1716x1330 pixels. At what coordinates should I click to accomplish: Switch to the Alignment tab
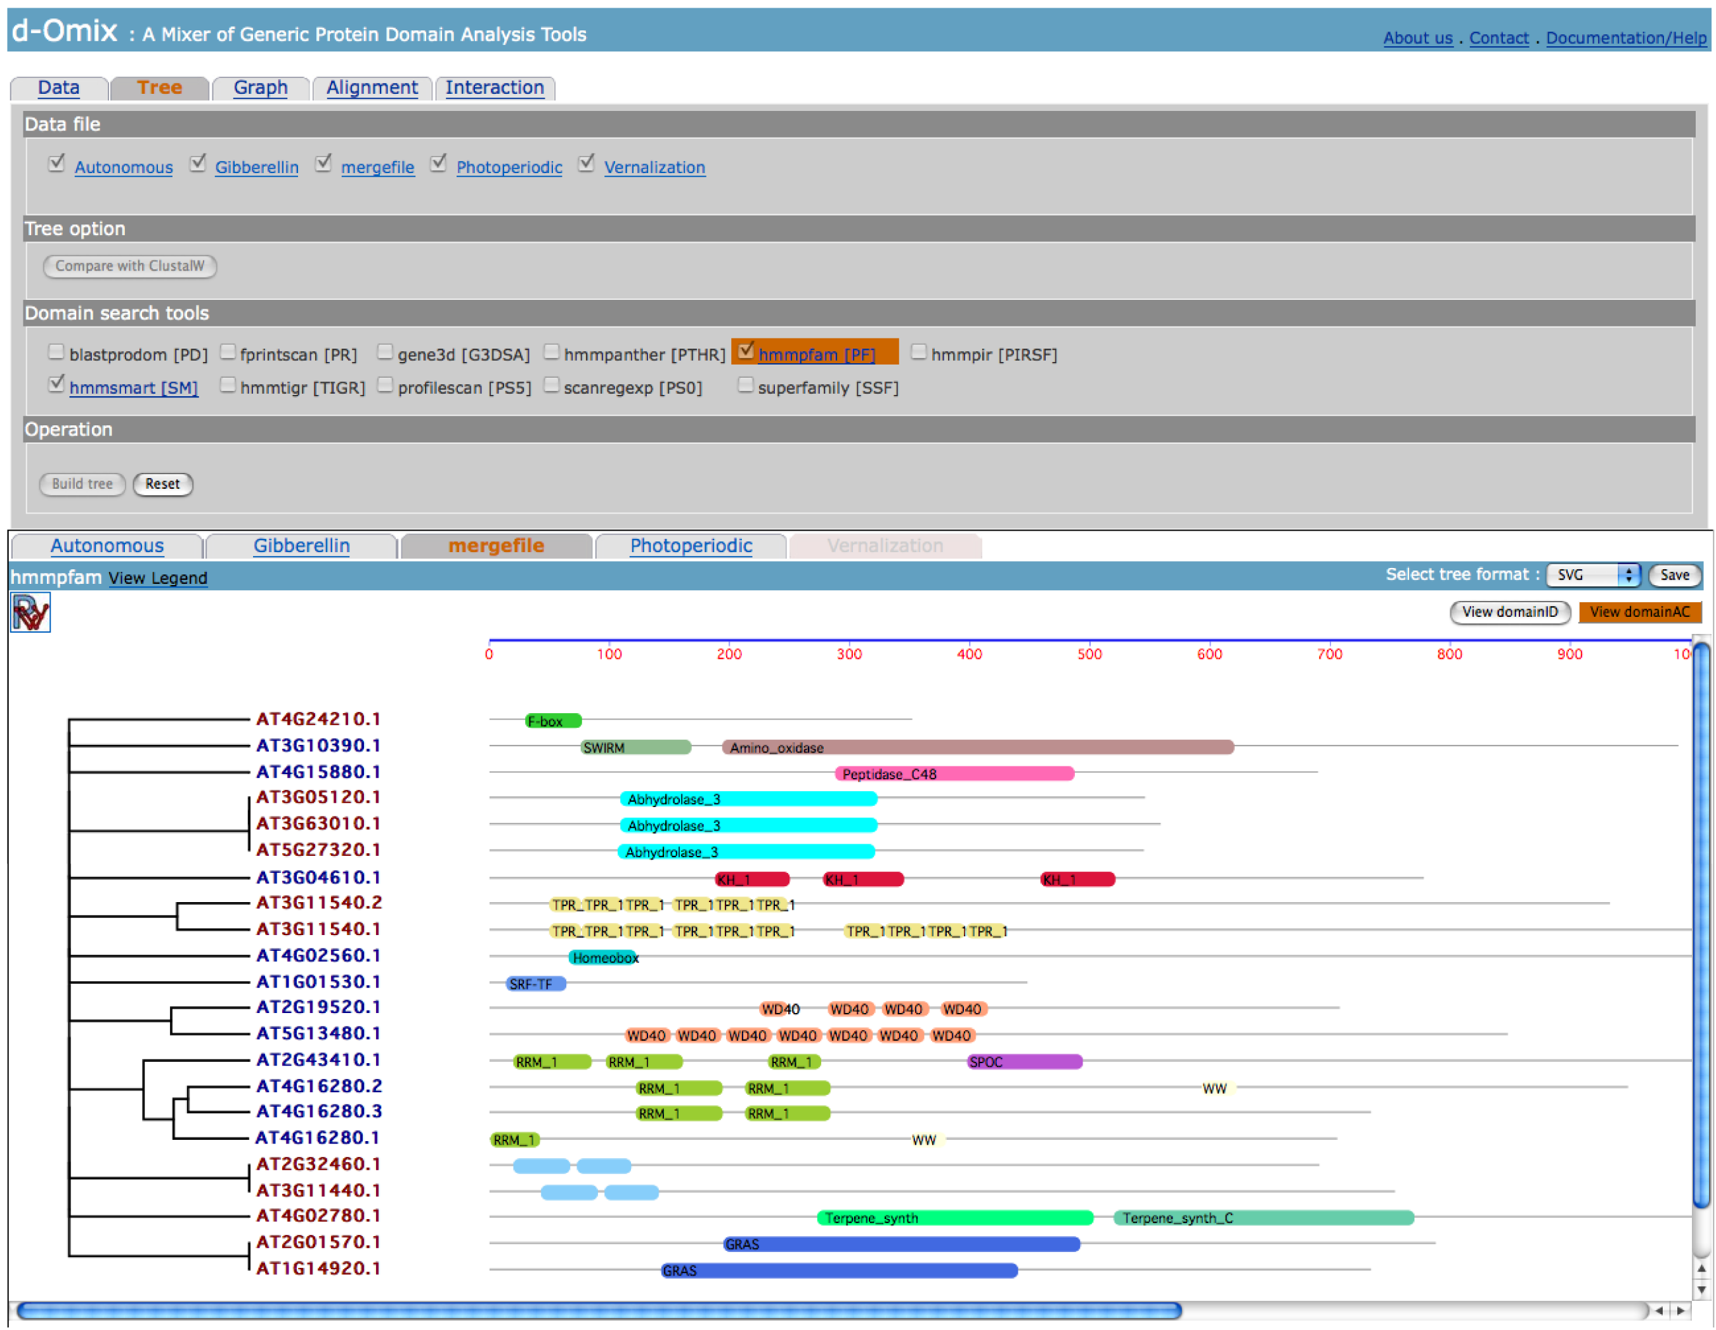click(x=372, y=88)
